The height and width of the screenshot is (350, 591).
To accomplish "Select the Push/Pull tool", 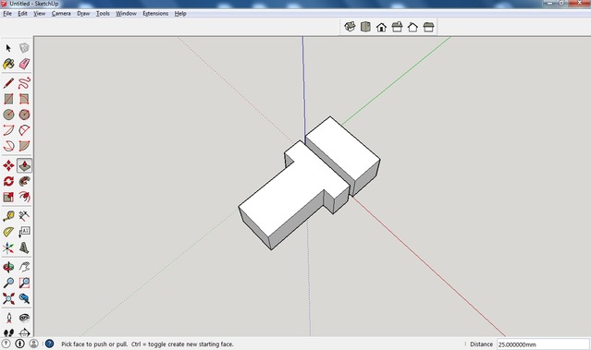I will [24, 165].
